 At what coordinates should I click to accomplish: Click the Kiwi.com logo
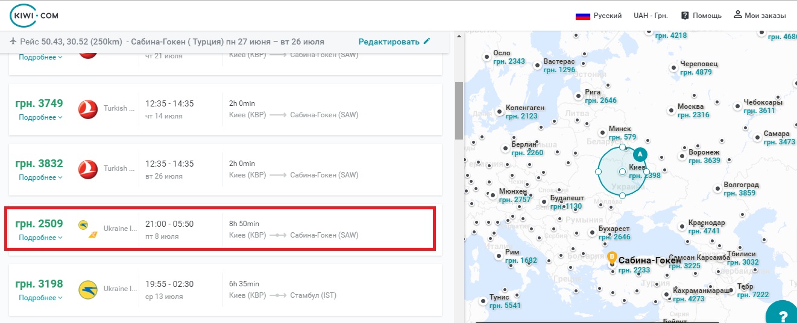(x=34, y=16)
